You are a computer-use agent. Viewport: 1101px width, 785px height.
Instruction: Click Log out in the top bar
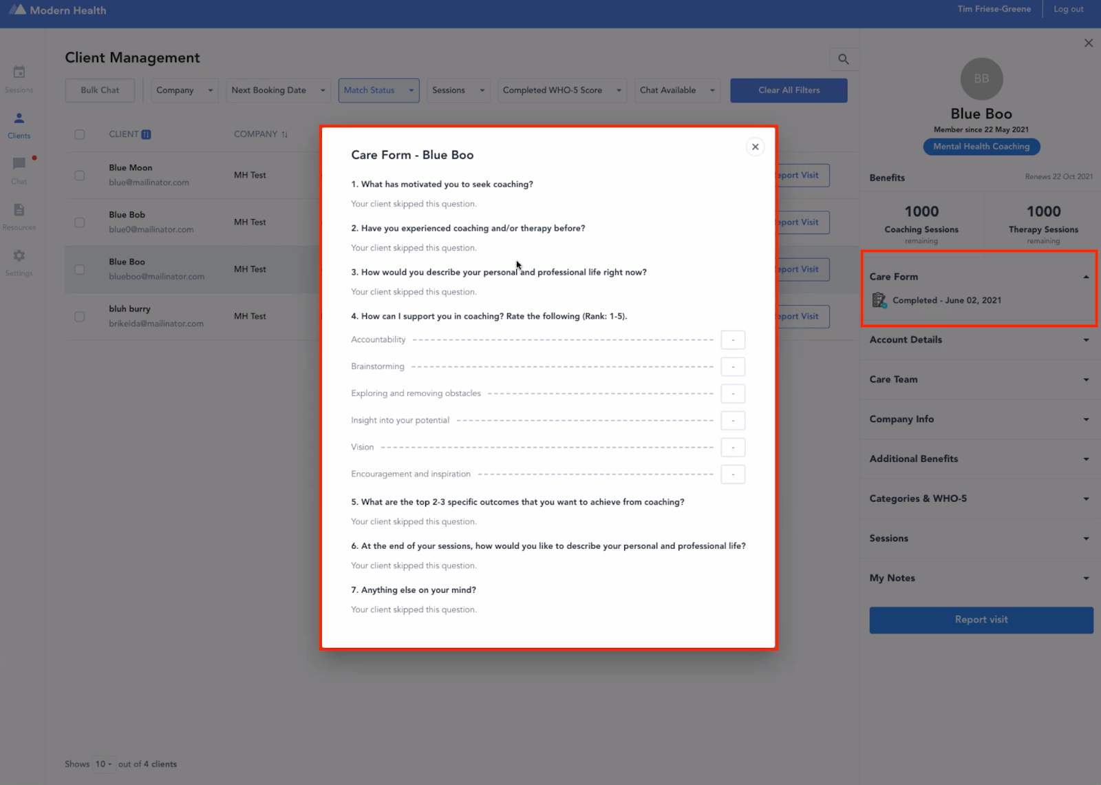click(1068, 9)
